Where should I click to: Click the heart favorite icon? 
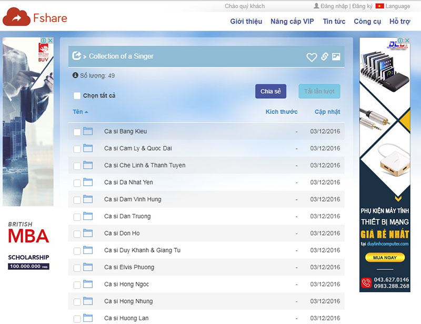tap(312, 57)
